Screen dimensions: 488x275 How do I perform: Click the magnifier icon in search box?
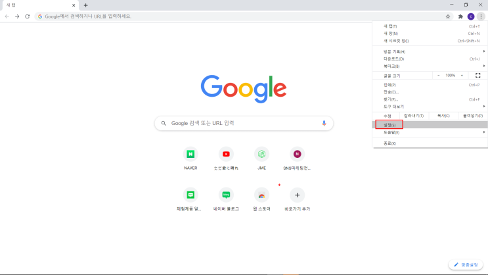coord(164,123)
